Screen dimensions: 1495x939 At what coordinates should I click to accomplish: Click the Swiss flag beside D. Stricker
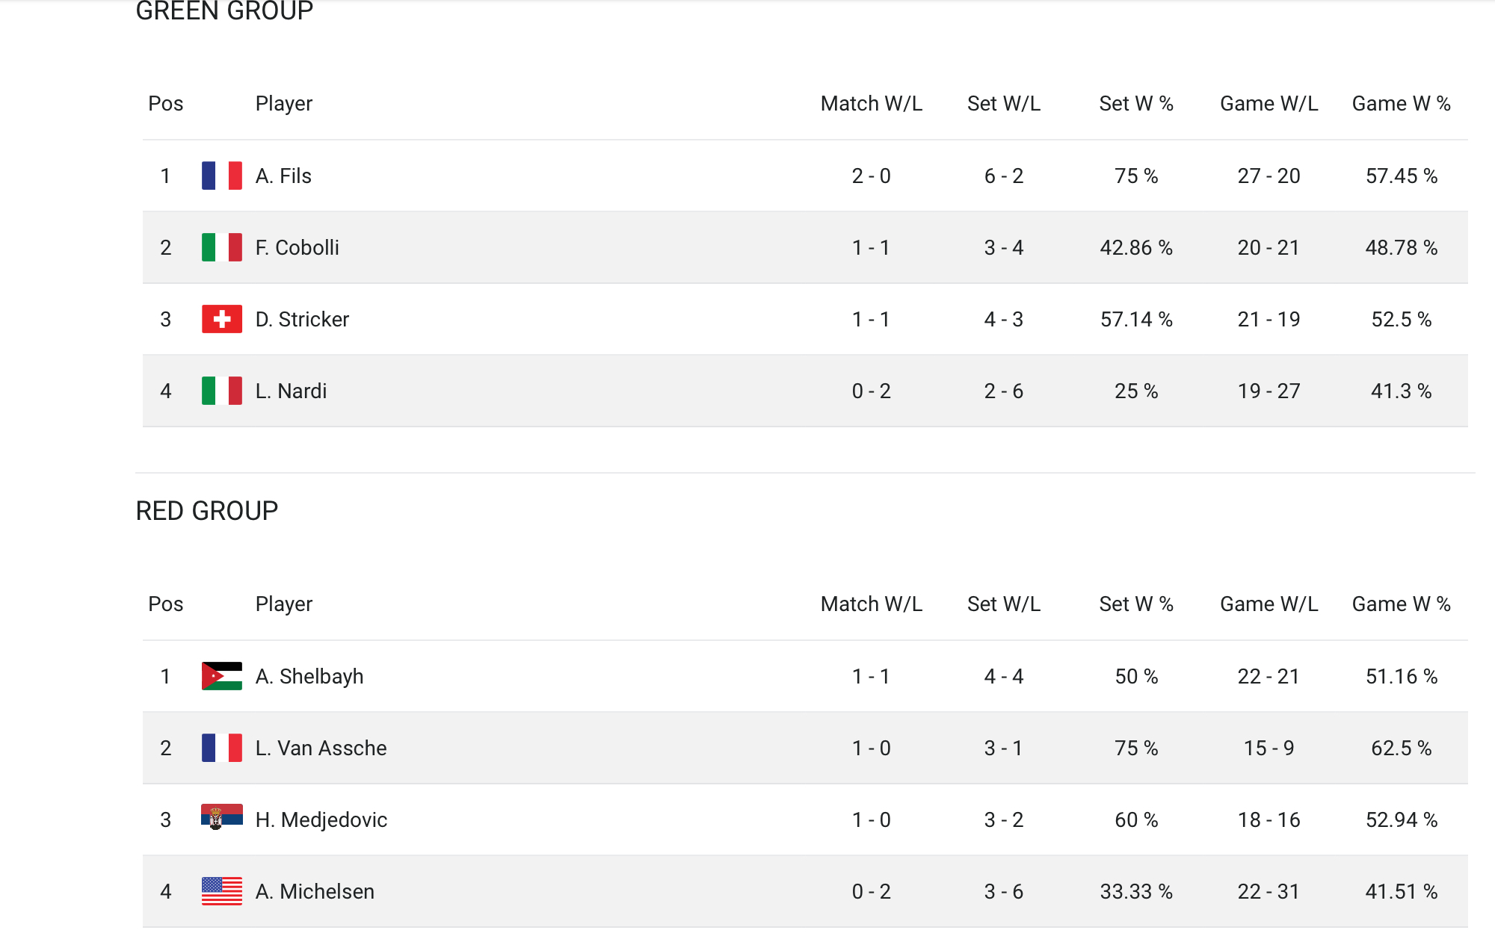click(x=221, y=319)
